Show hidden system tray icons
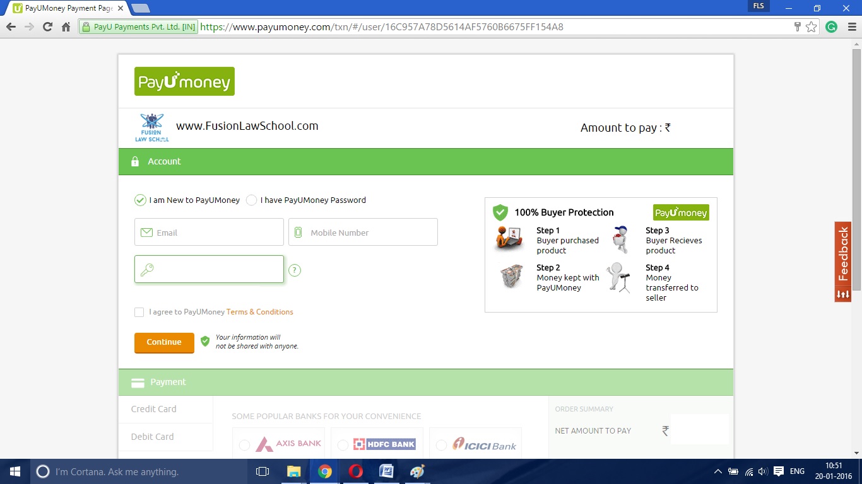Image resolution: width=862 pixels, height=484 pixels. coord(718,471)
